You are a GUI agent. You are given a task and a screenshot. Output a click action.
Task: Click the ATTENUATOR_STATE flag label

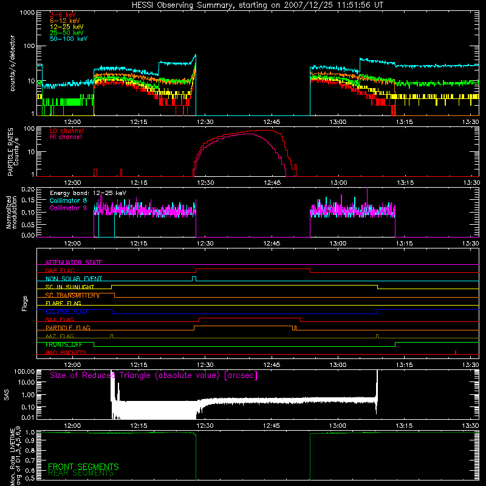[x=74, y=262]
